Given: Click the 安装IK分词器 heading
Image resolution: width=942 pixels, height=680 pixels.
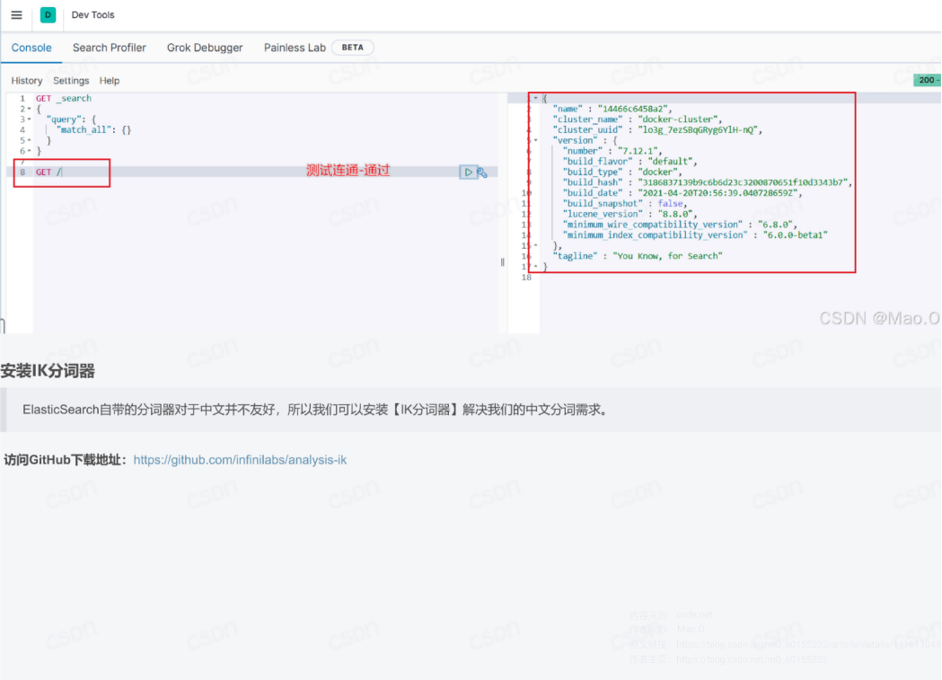Looking at the screenshot, I should click(x=48, y=371).
